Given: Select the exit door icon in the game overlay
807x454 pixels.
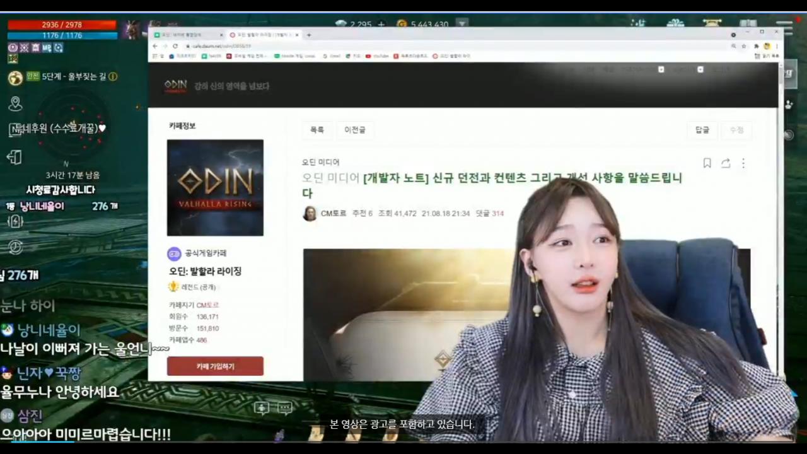Looking at the screenshot, I should [x=14, y=157].
